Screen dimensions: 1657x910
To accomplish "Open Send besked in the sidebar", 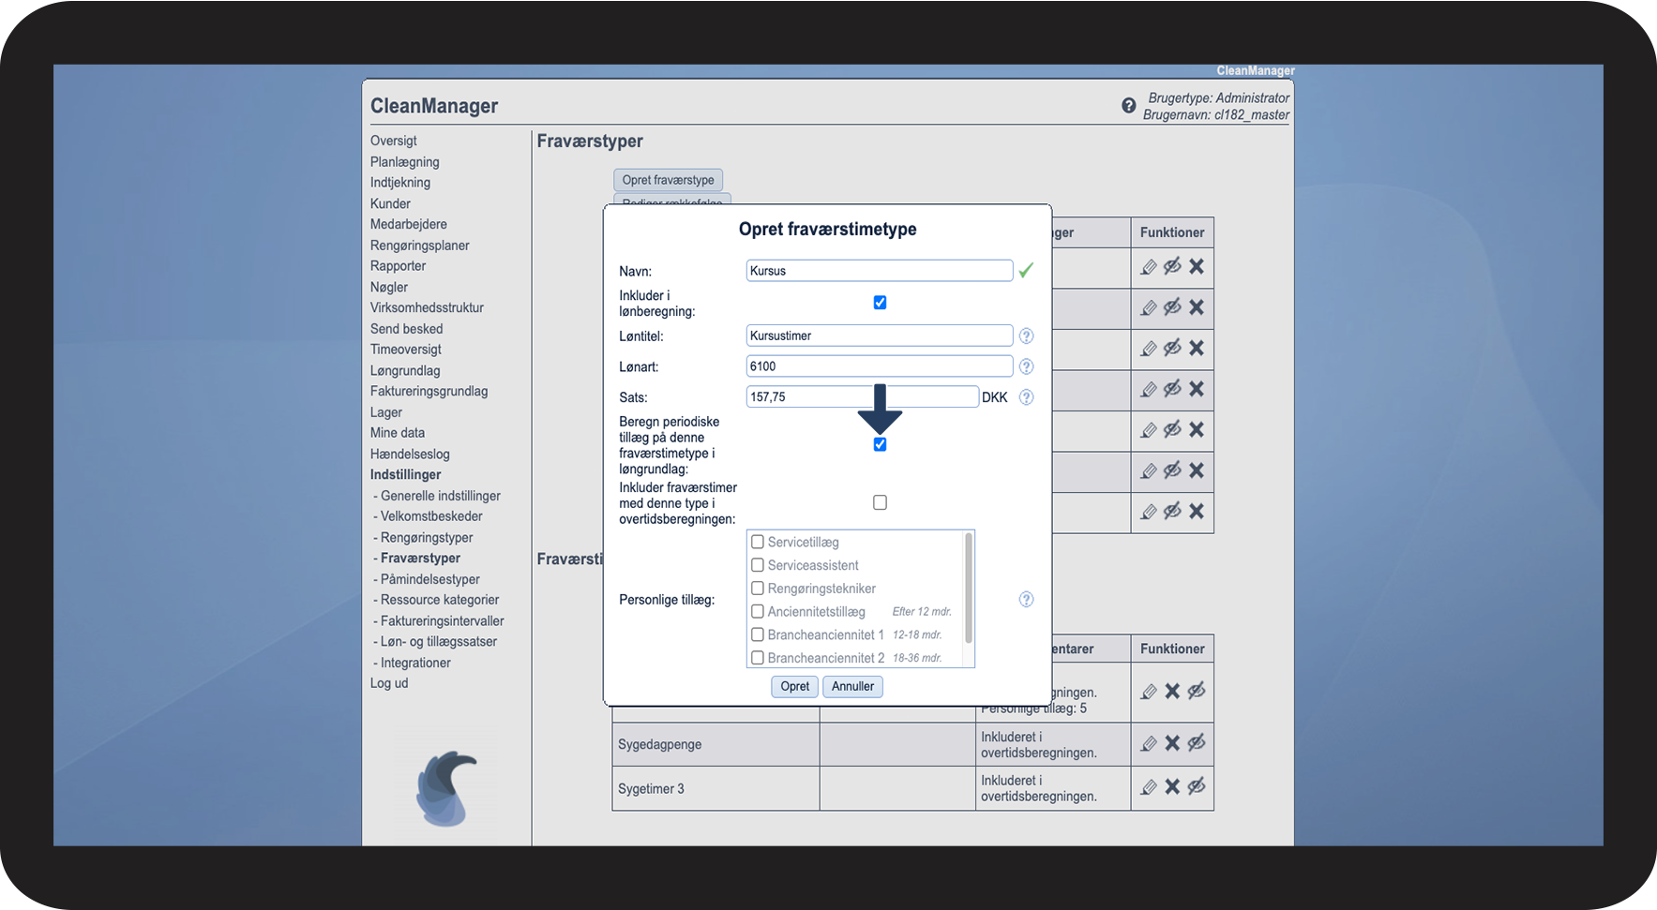I will 406,329.
